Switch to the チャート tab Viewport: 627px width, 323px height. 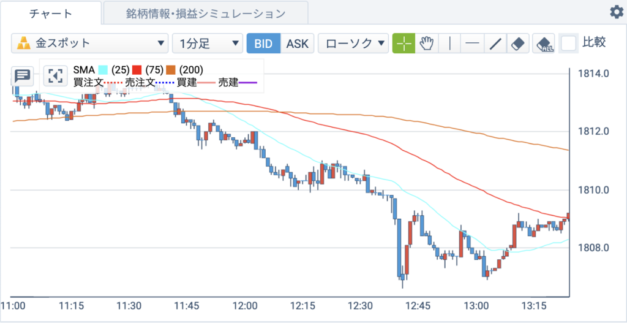click(x=51, y=13)
